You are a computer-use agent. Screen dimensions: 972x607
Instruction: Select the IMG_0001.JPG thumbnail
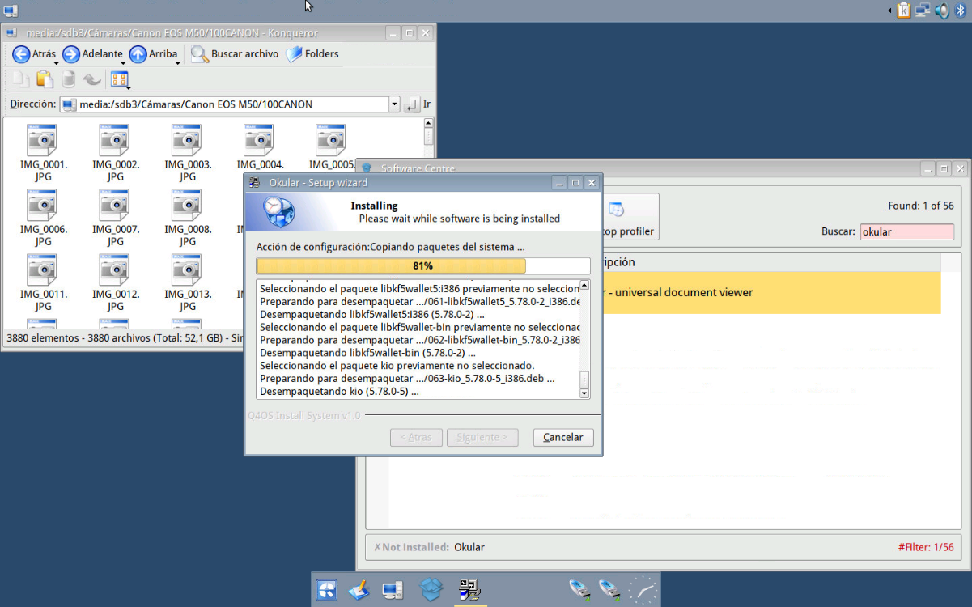click(x=43, y=142)
